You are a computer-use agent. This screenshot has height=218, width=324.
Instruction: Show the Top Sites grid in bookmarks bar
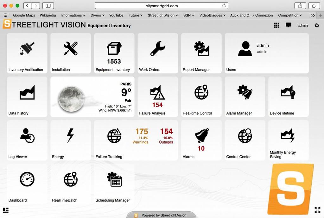(x=6, y=15)
